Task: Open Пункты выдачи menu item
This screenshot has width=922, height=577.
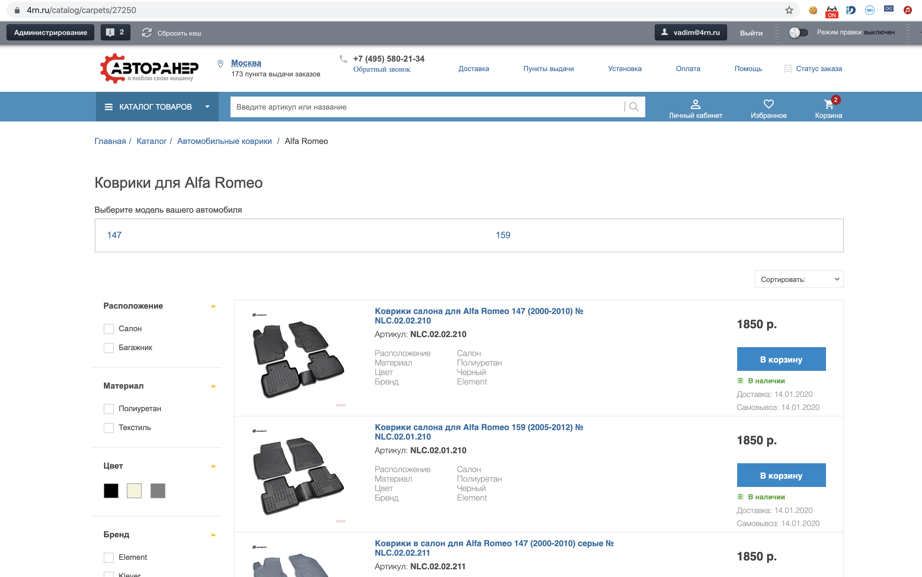Action: 548,69
